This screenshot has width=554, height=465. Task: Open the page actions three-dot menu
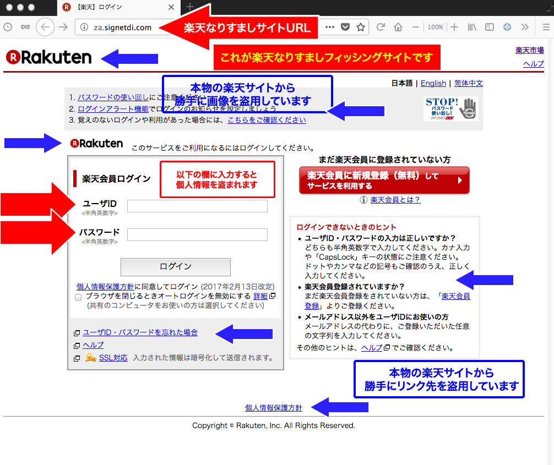pyautogui.click(x=330, y=27)
